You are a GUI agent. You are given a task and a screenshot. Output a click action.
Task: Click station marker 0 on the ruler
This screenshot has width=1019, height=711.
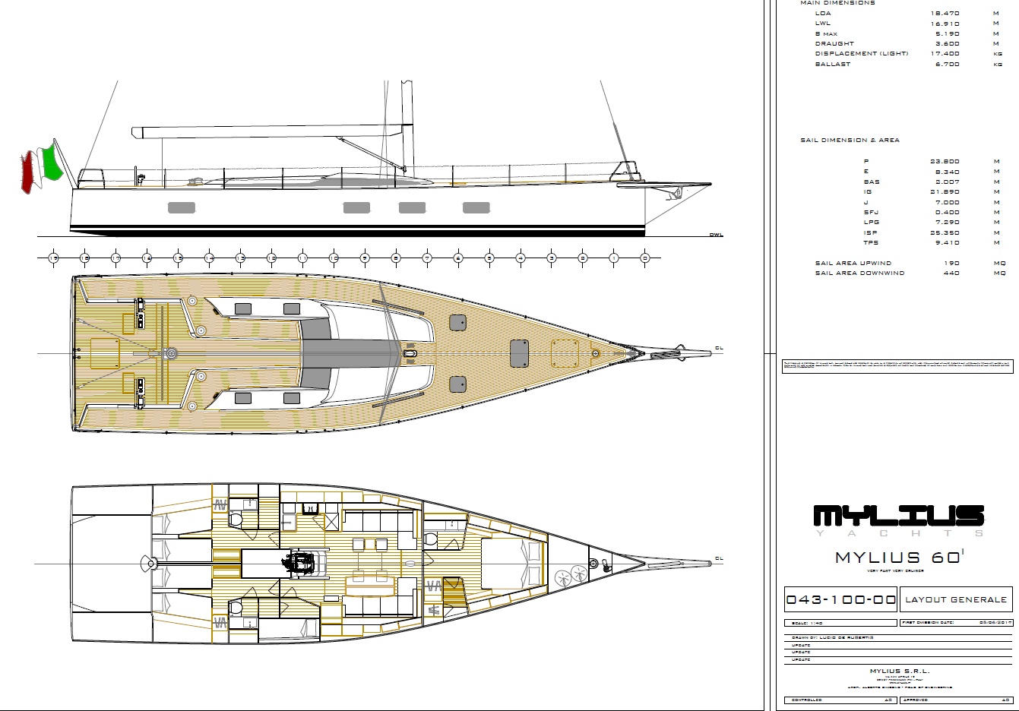[645, 258]
